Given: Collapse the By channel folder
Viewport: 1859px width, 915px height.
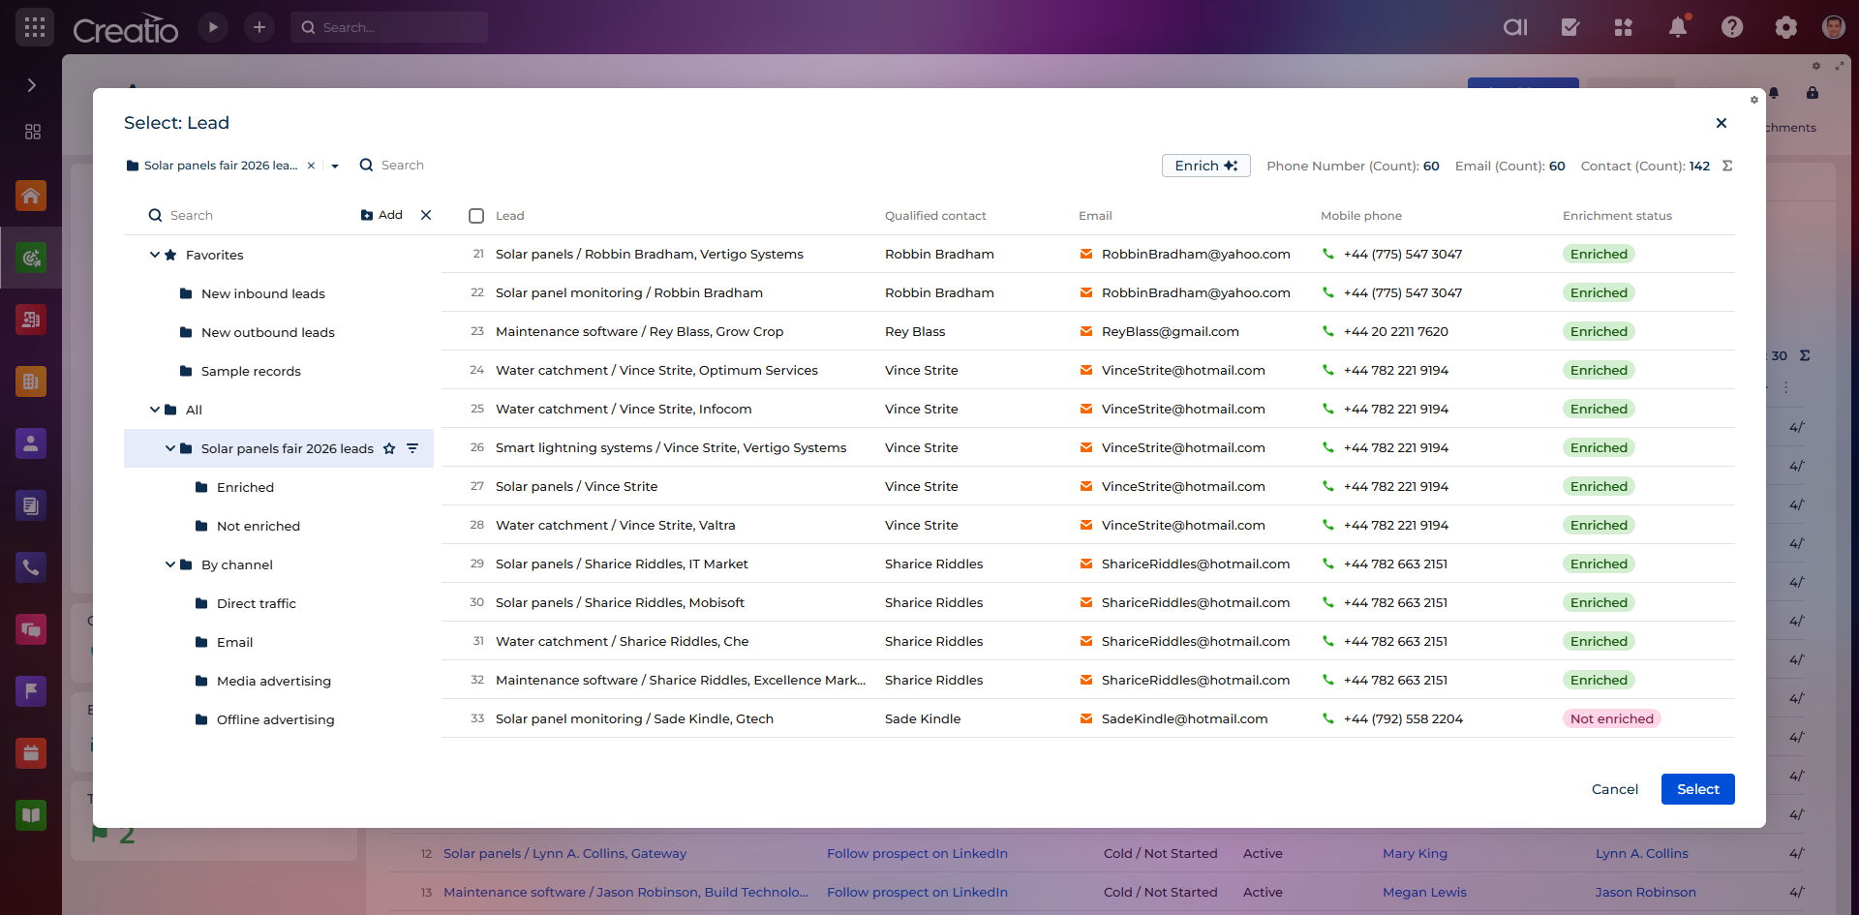Looking at the screenshot, I should click(x=169, y=564).
